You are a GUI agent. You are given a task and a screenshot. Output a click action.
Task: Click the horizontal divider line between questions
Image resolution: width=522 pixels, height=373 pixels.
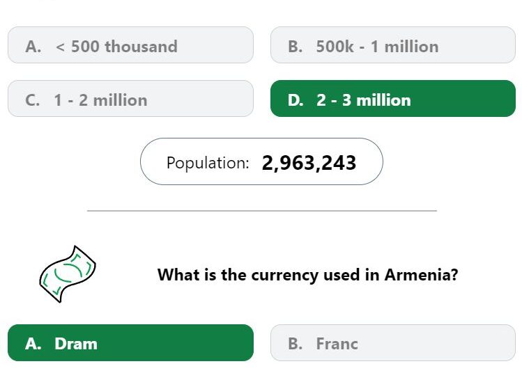pos(262,210)
